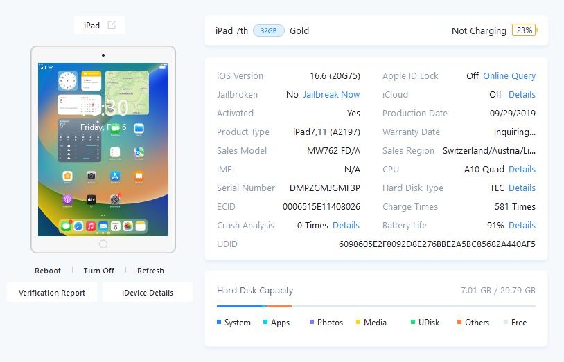The image size is (564, 362).
Task: Click product type iPad7,11 (A2197)
Action: (326, 132)
